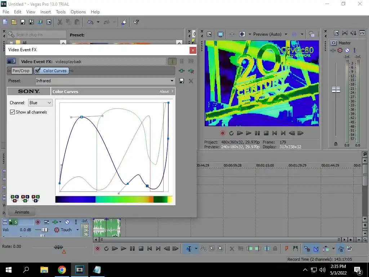Toggle the Mute icon on audio track 5
369x277 pixels.
[67, 222]
